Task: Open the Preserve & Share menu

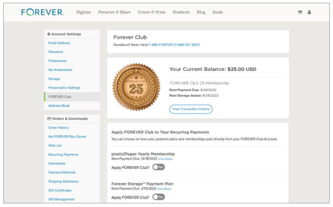Action: pyautogui.click(x=114, y=12)
